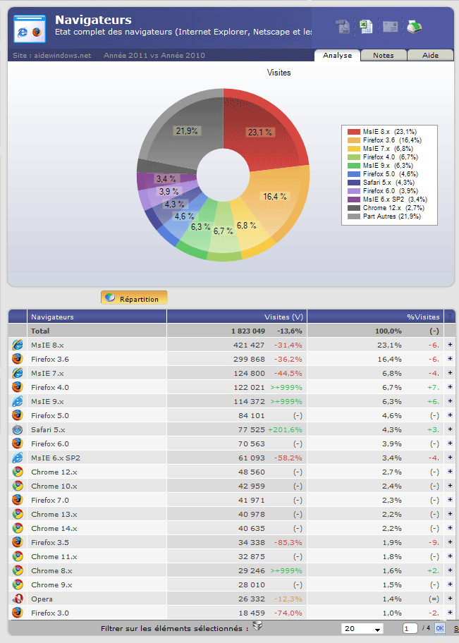Click the Firefox 6.0 browser icon
The image size is (459, 643).
point(17,443)
